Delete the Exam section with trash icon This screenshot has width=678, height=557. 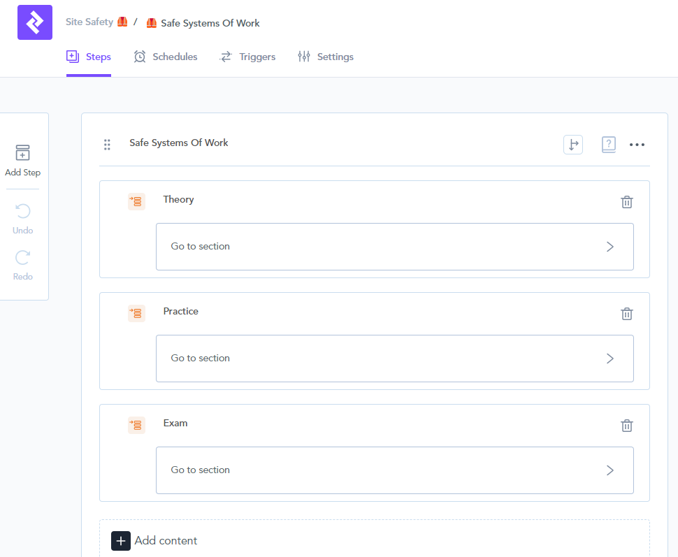[627, 426]
